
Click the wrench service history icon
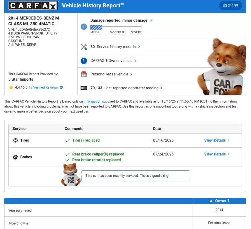coord(84,47)
